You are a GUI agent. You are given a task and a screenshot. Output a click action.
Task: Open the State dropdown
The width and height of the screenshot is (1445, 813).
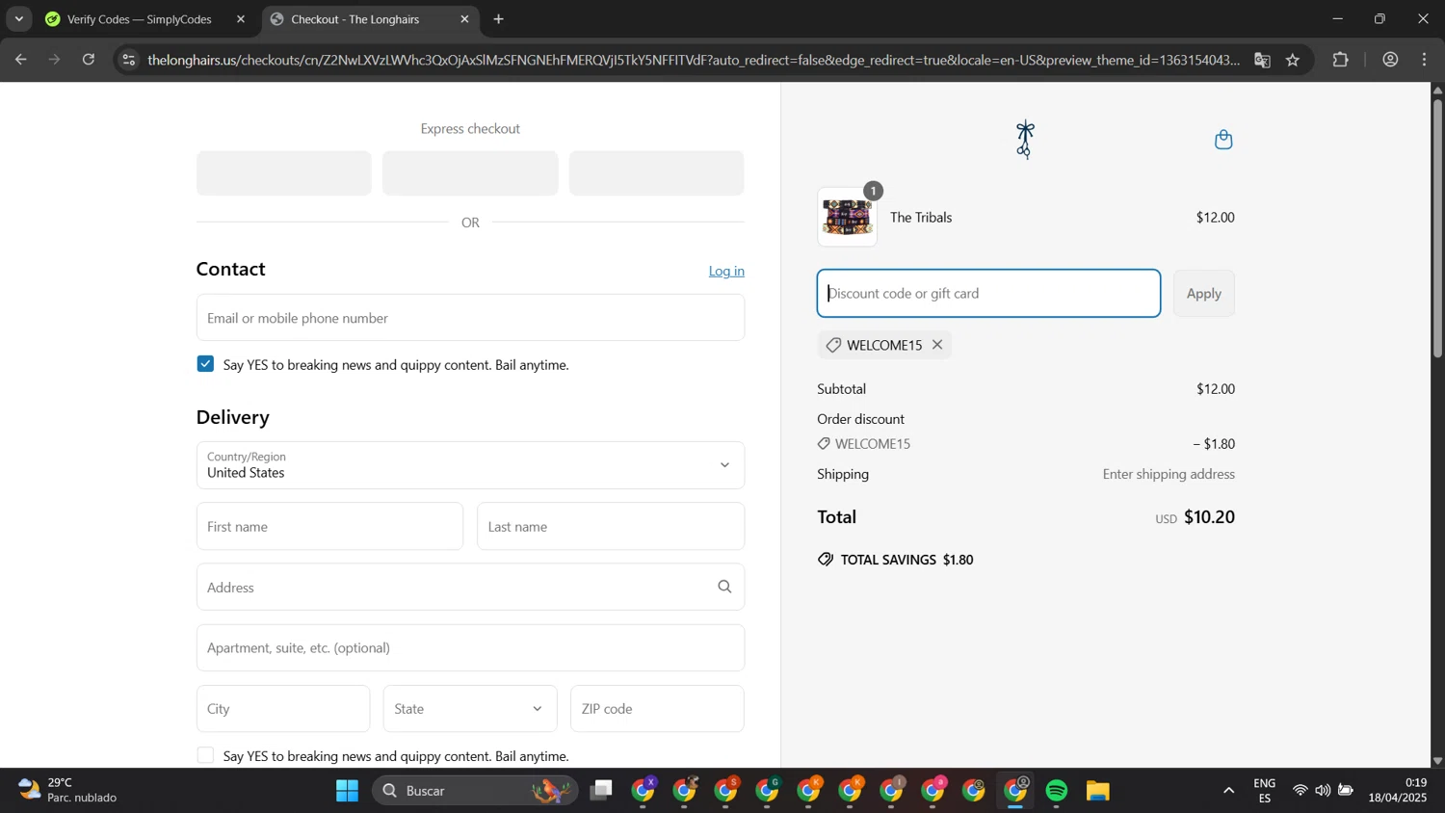470,709
